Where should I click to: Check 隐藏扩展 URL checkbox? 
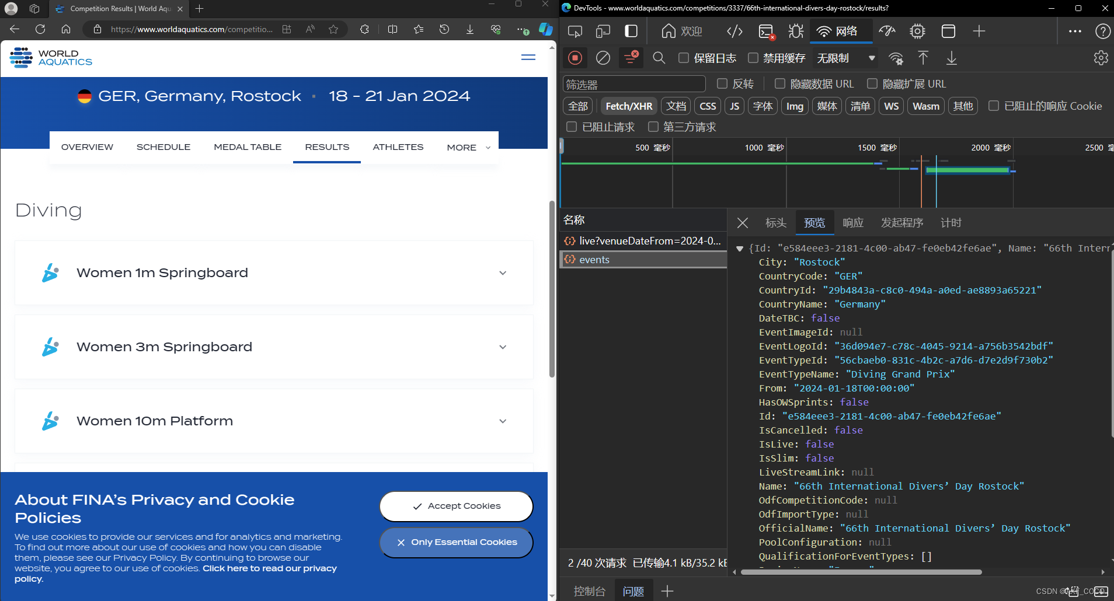872,84
